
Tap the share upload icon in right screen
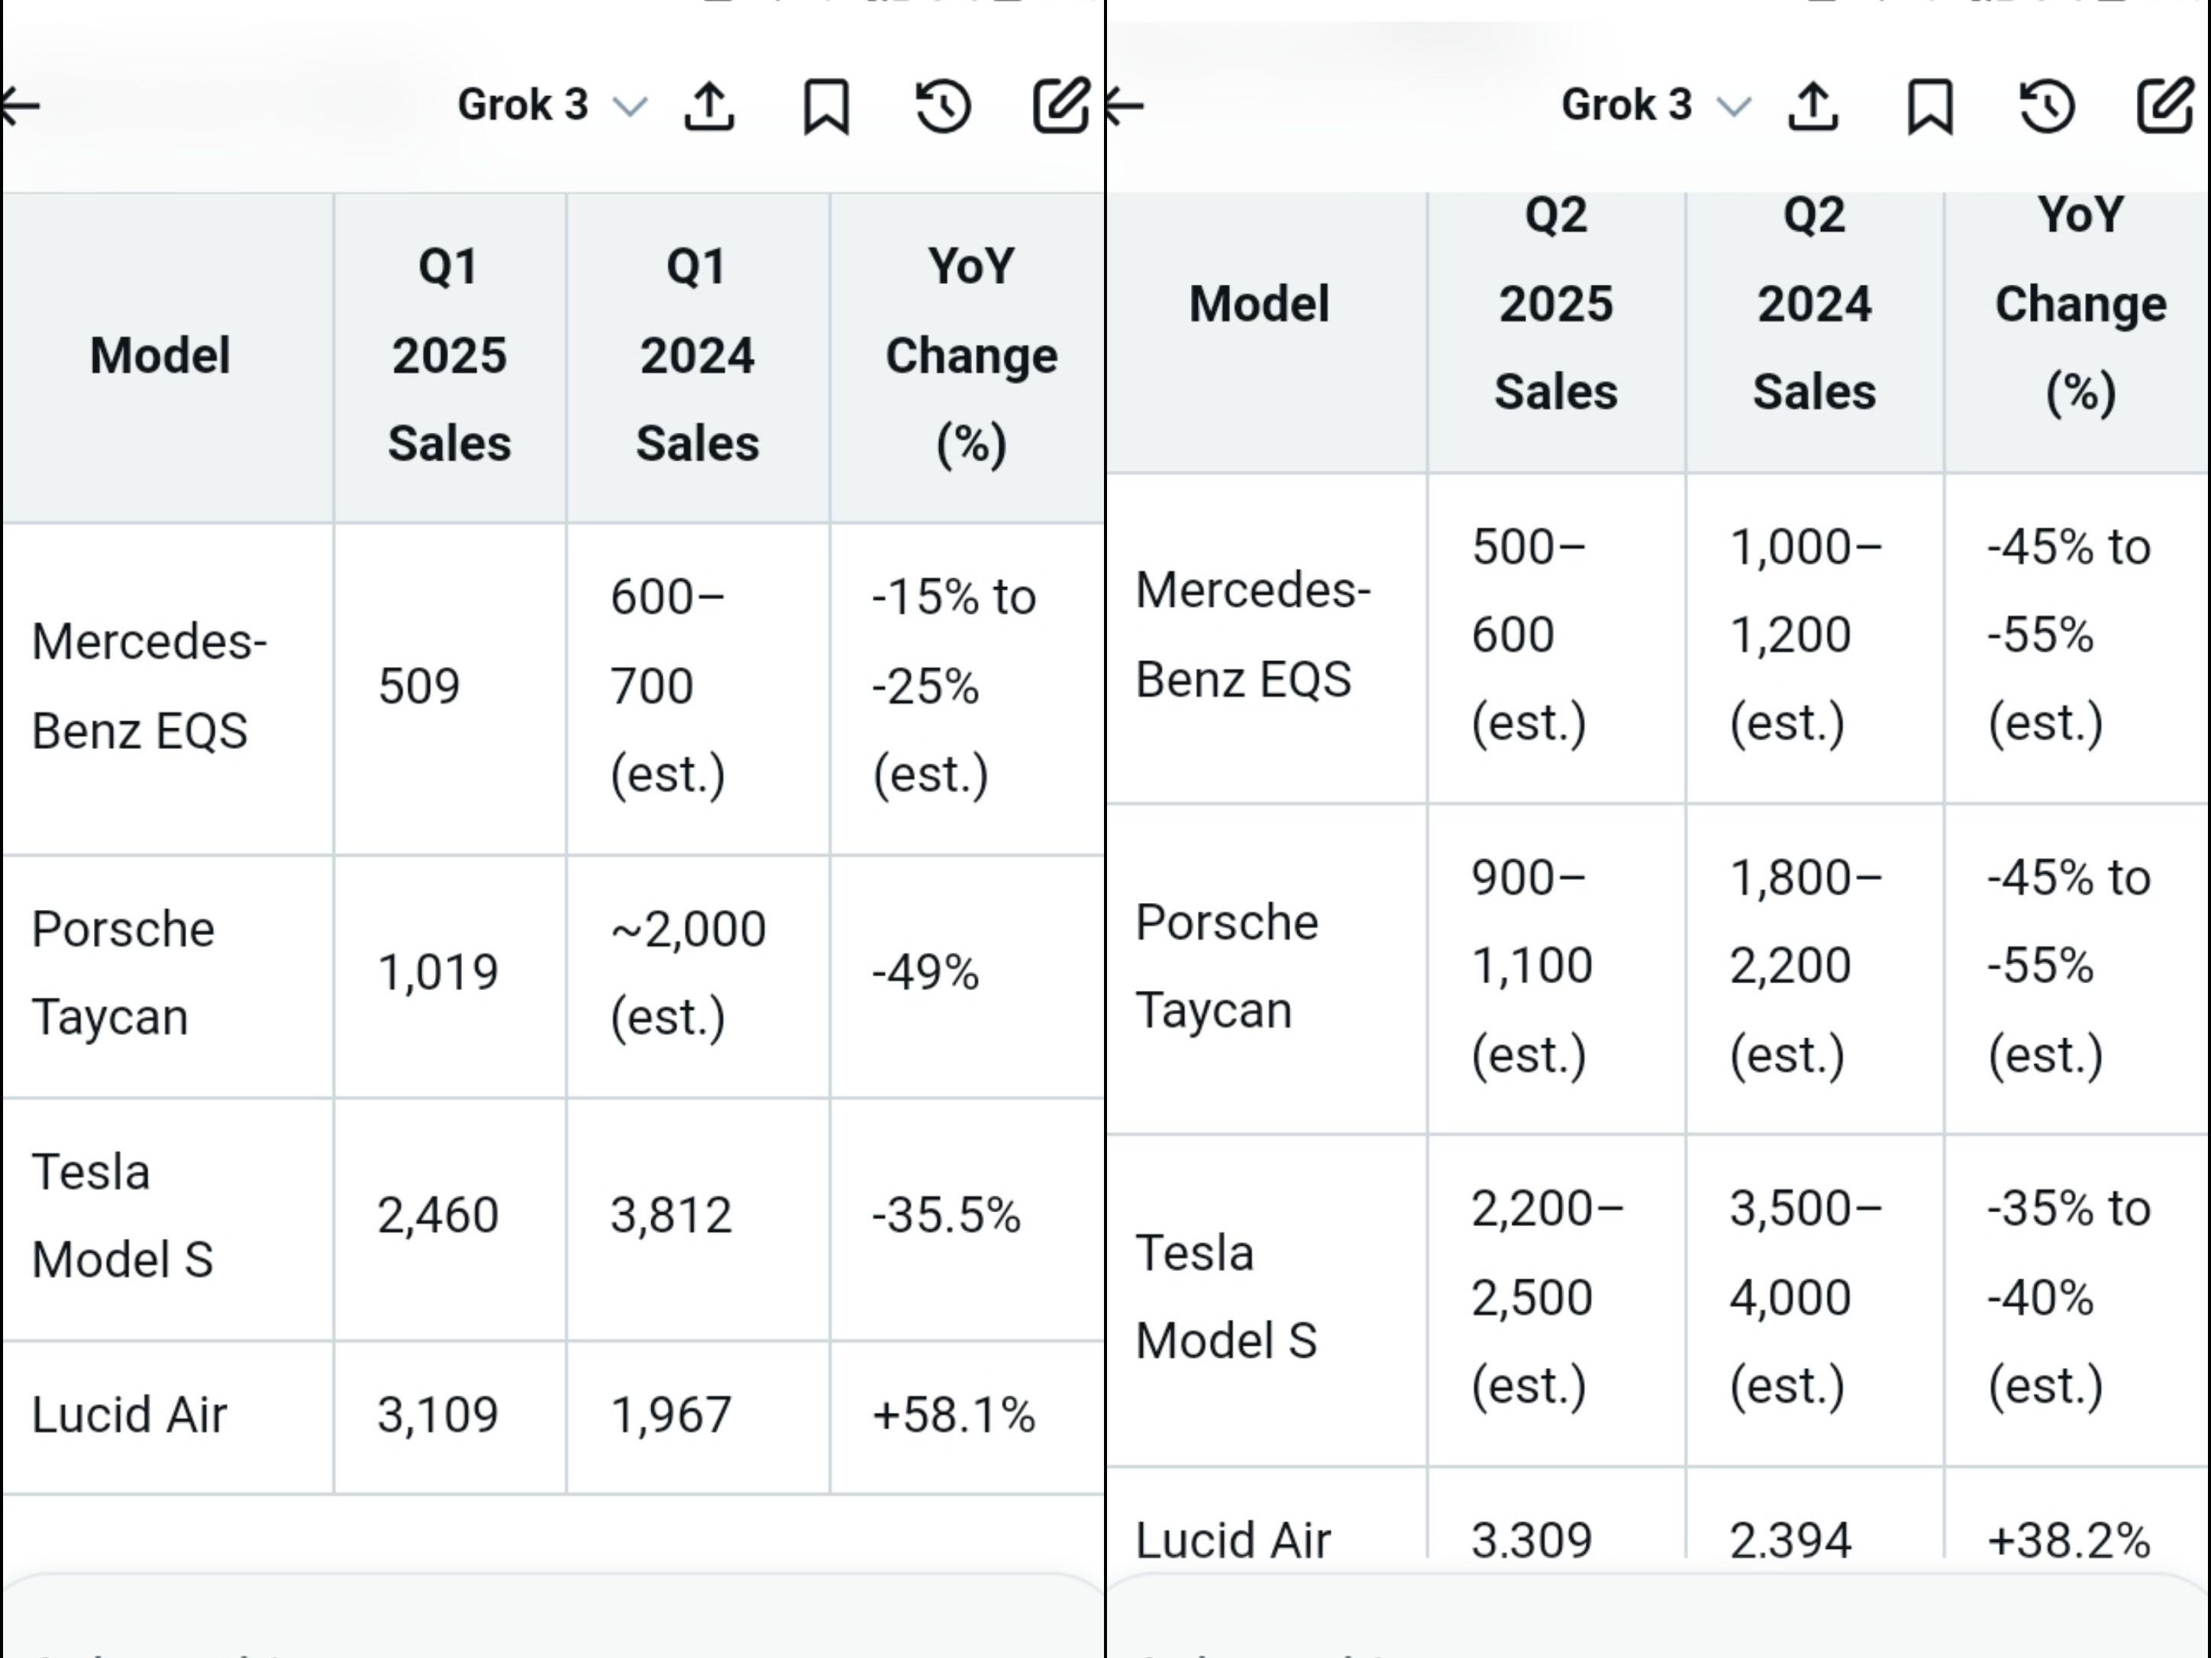(1813, 106)
